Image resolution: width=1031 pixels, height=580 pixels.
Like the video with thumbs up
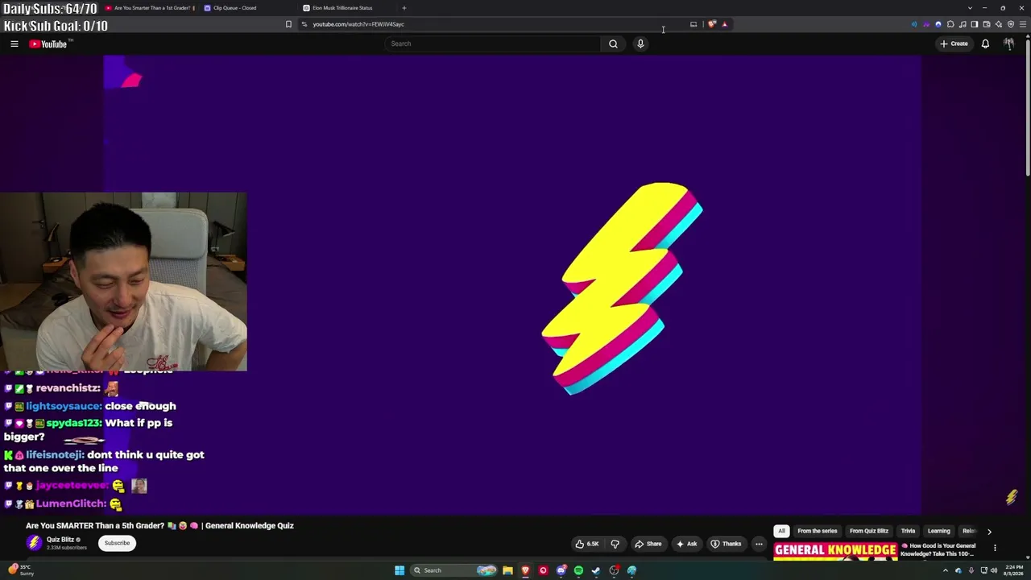[x=587, y=544]
